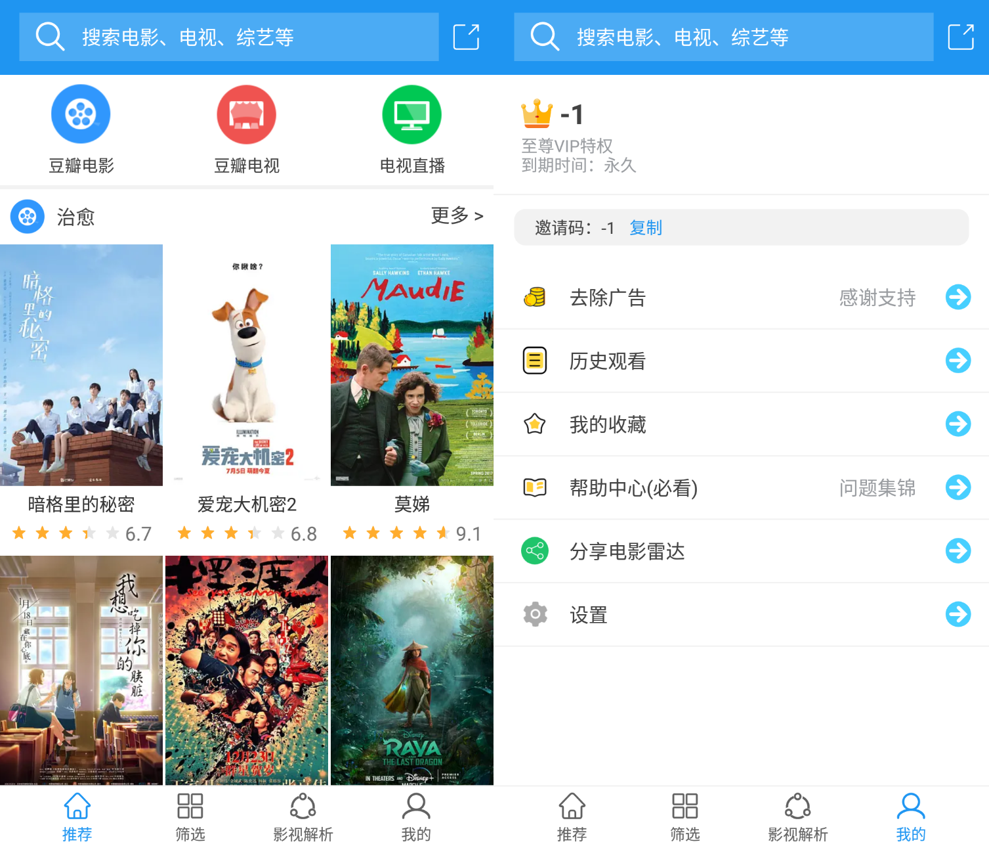Open the 暗格里的秘密 movie poster
Viewport: 989px width, 848px height.
click(81, 365)
